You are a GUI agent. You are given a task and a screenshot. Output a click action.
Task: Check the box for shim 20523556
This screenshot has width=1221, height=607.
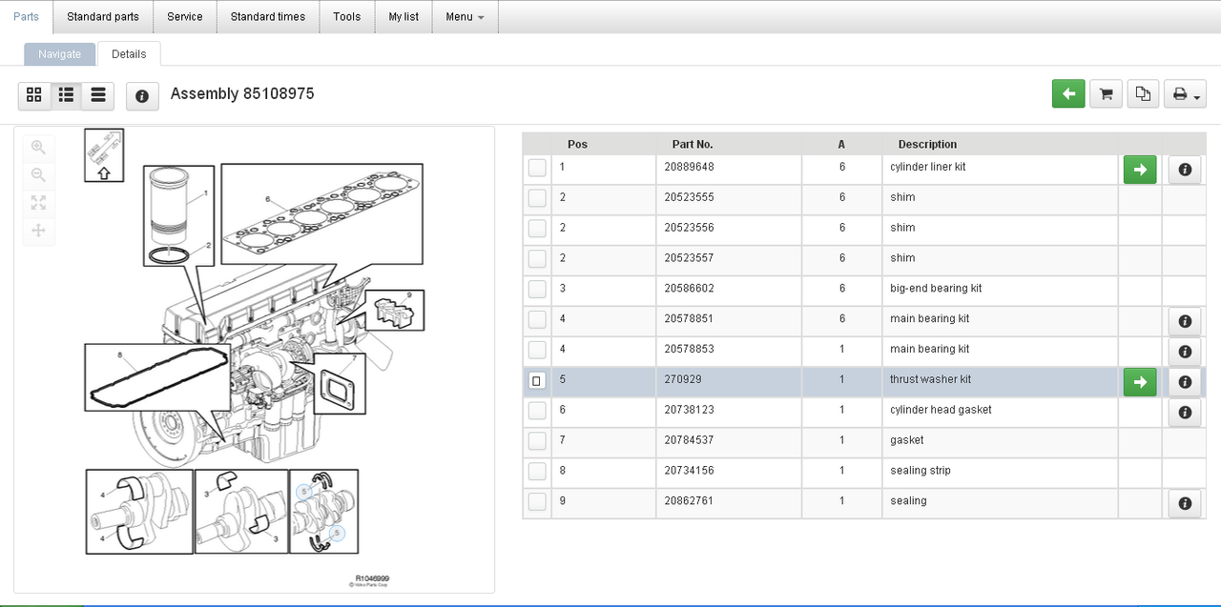pyautogui.click(x=537, y=229)
